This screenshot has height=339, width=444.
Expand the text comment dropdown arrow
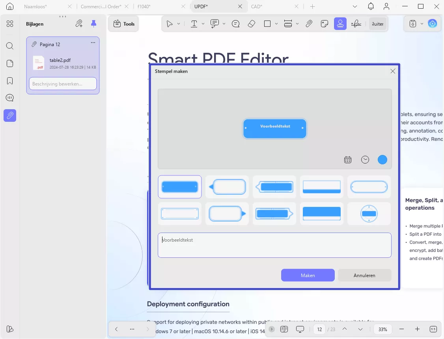pos(224,24)
